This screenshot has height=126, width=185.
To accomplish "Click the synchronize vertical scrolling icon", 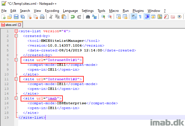I will coord(119,17).
